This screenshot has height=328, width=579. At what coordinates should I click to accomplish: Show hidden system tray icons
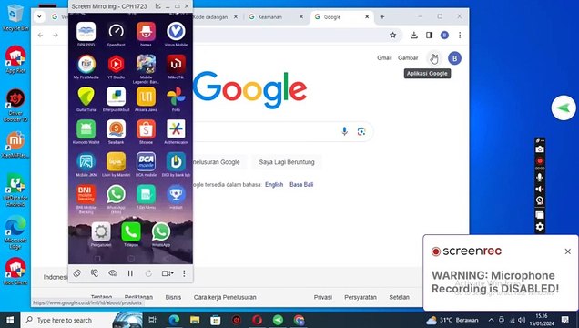tap(491, 320)
